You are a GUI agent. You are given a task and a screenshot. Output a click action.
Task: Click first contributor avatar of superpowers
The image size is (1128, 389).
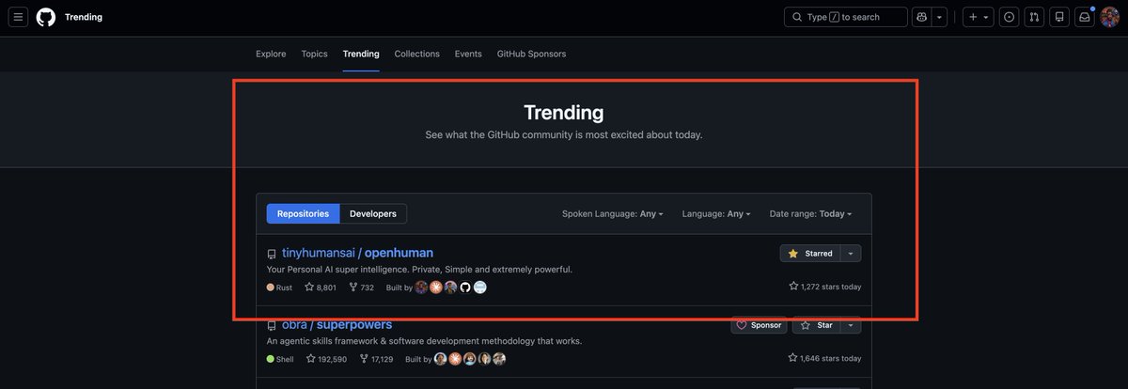tap(441, 359)
